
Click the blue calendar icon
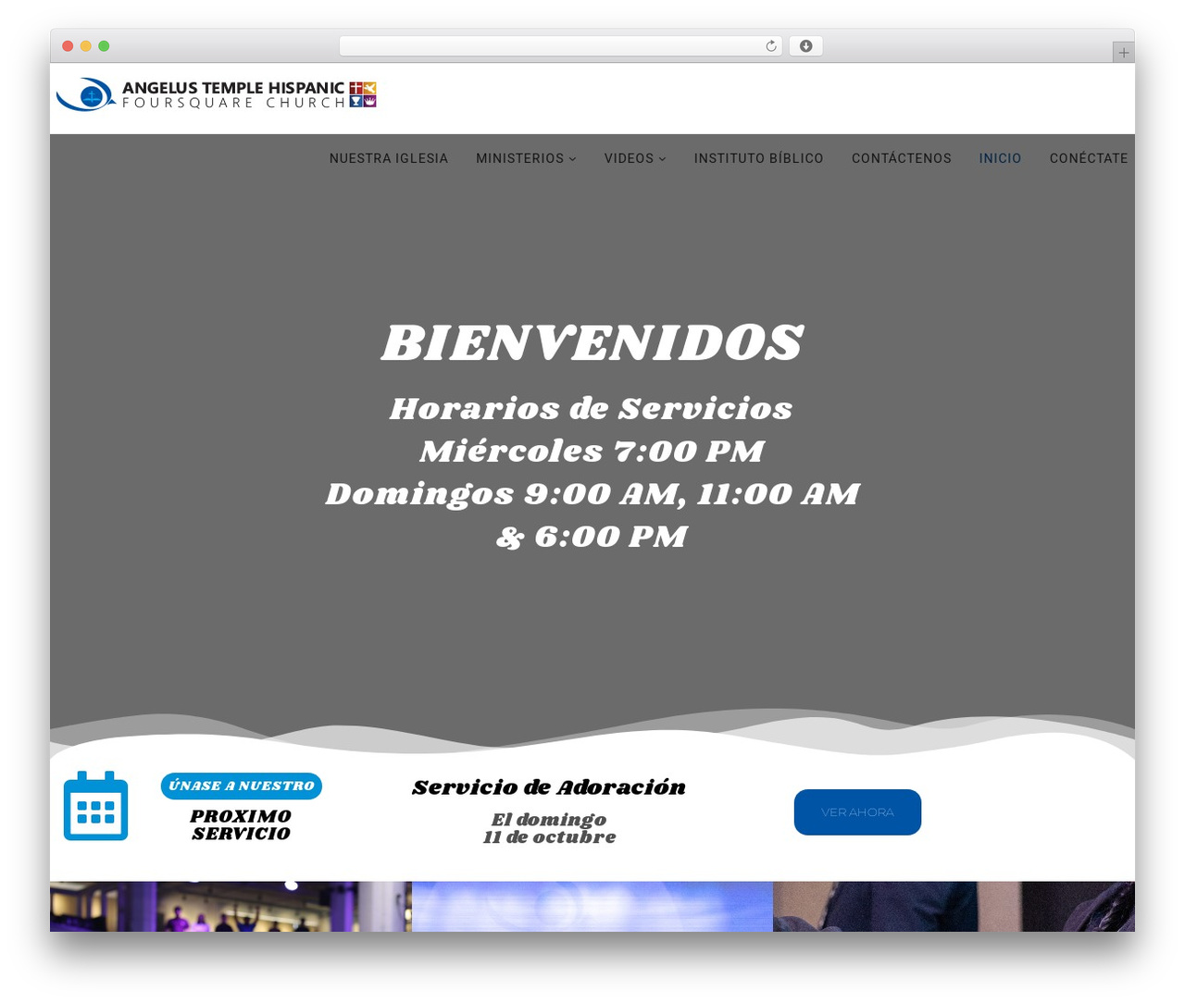pyautogui.click(x=95, y=806)
